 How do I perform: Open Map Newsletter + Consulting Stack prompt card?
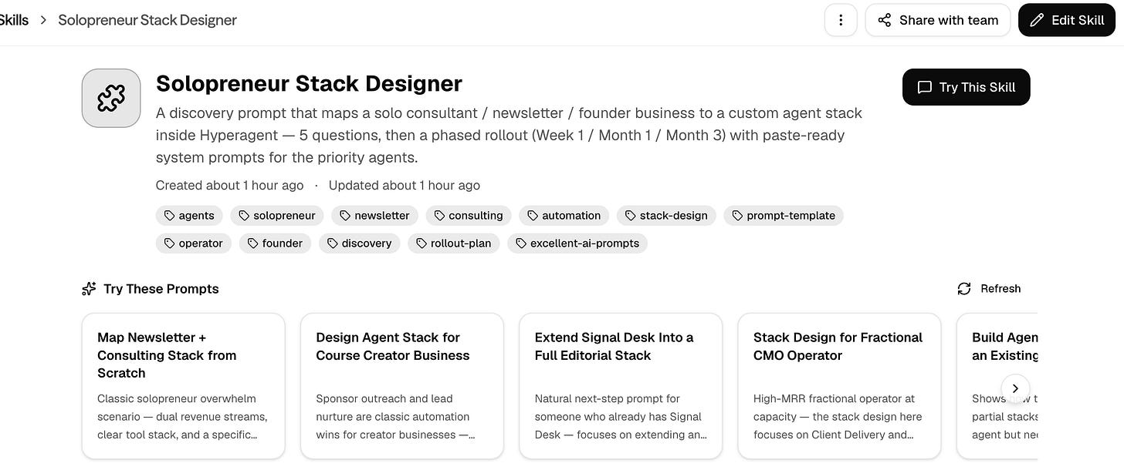(183, 385)
